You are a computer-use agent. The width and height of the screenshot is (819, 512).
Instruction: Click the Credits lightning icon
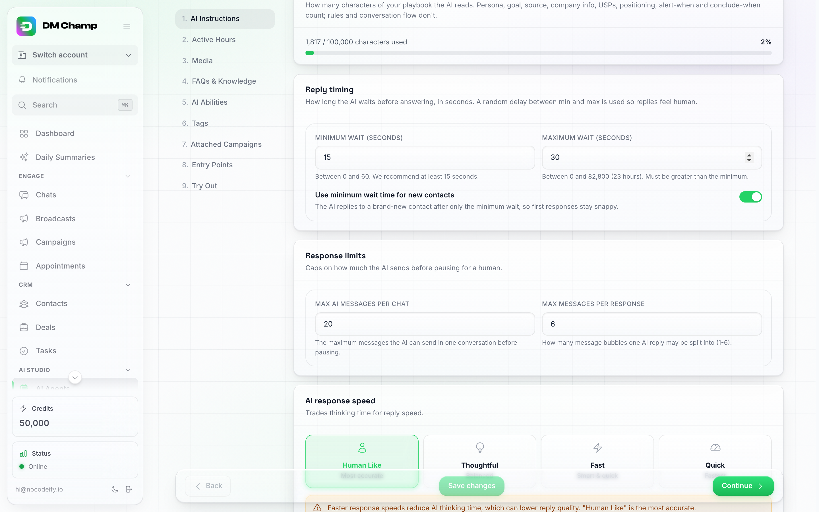[x=23, y=408]
